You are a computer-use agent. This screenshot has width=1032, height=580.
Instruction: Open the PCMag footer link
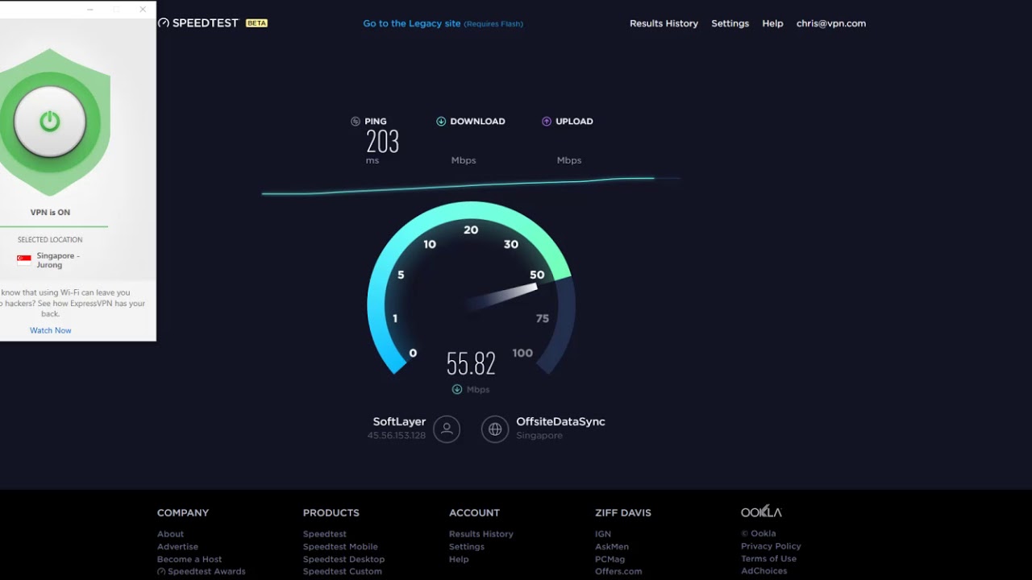coord(610,559)
